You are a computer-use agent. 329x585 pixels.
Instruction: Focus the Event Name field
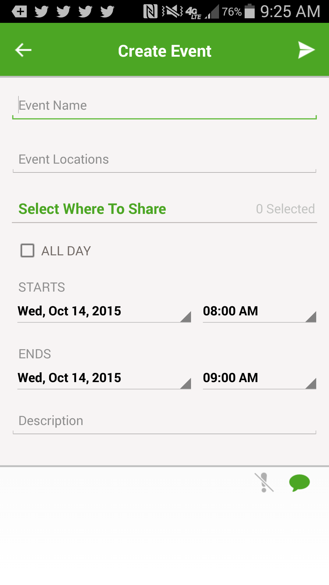pos(164,106)
